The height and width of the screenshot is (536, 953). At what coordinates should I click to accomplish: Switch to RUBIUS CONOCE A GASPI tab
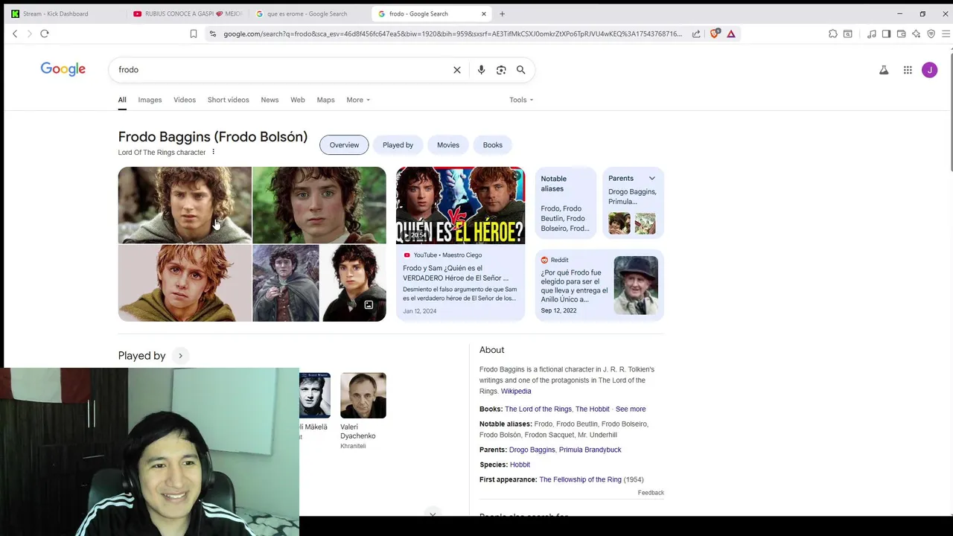pyautogui.click(x=188, y=13)
